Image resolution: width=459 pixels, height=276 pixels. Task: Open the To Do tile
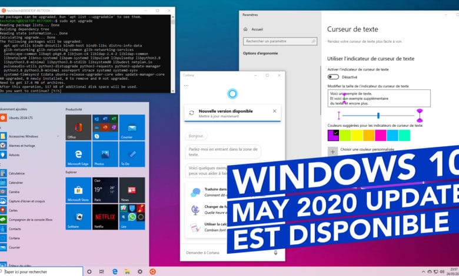tap(132, 154)
